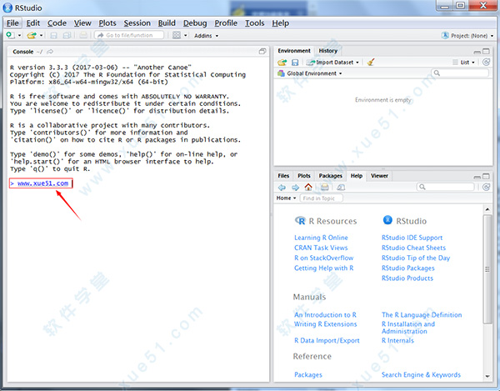Viewport: 500px width, 391px height.
Task: Open the New File dropdown arrow
Action: coord(19,35)
